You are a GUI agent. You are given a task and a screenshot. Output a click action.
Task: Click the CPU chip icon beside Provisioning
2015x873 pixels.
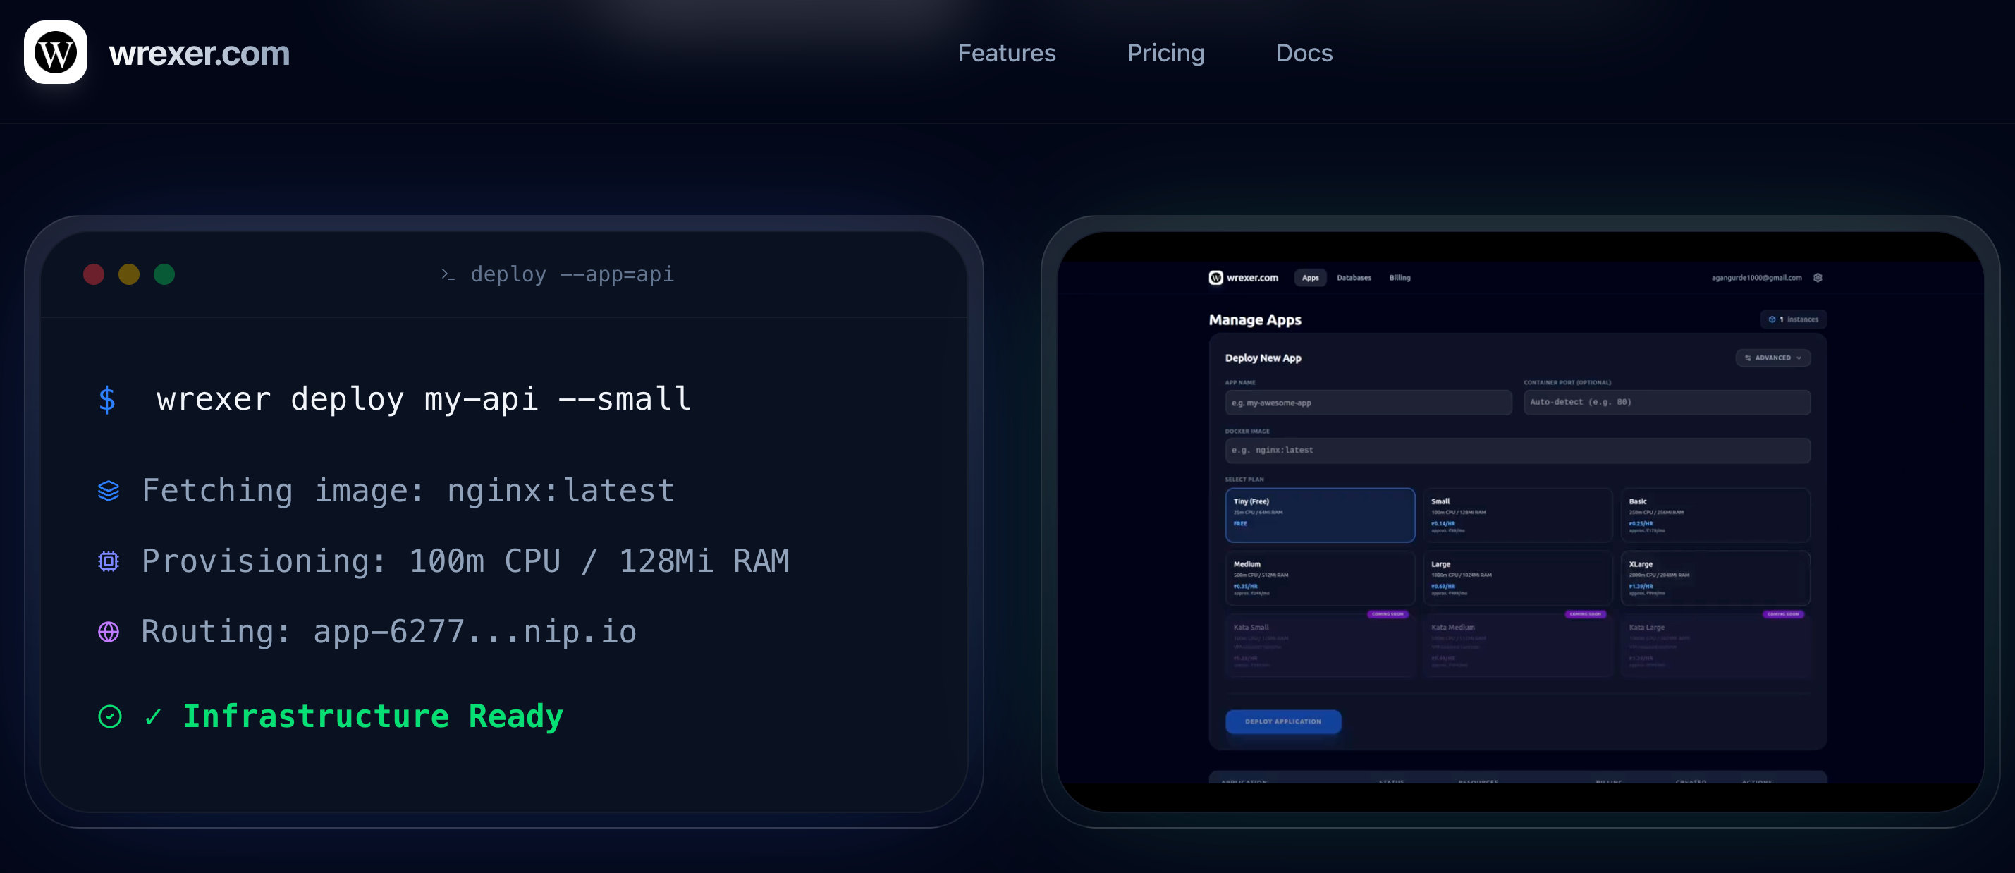pos(109,561)
